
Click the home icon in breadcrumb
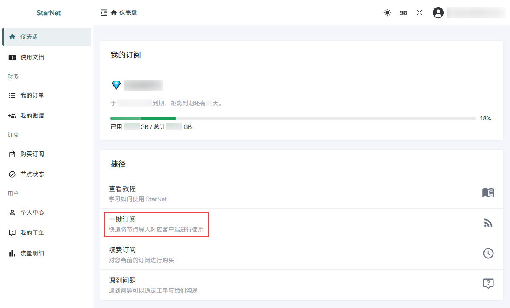tap(114, 13)
